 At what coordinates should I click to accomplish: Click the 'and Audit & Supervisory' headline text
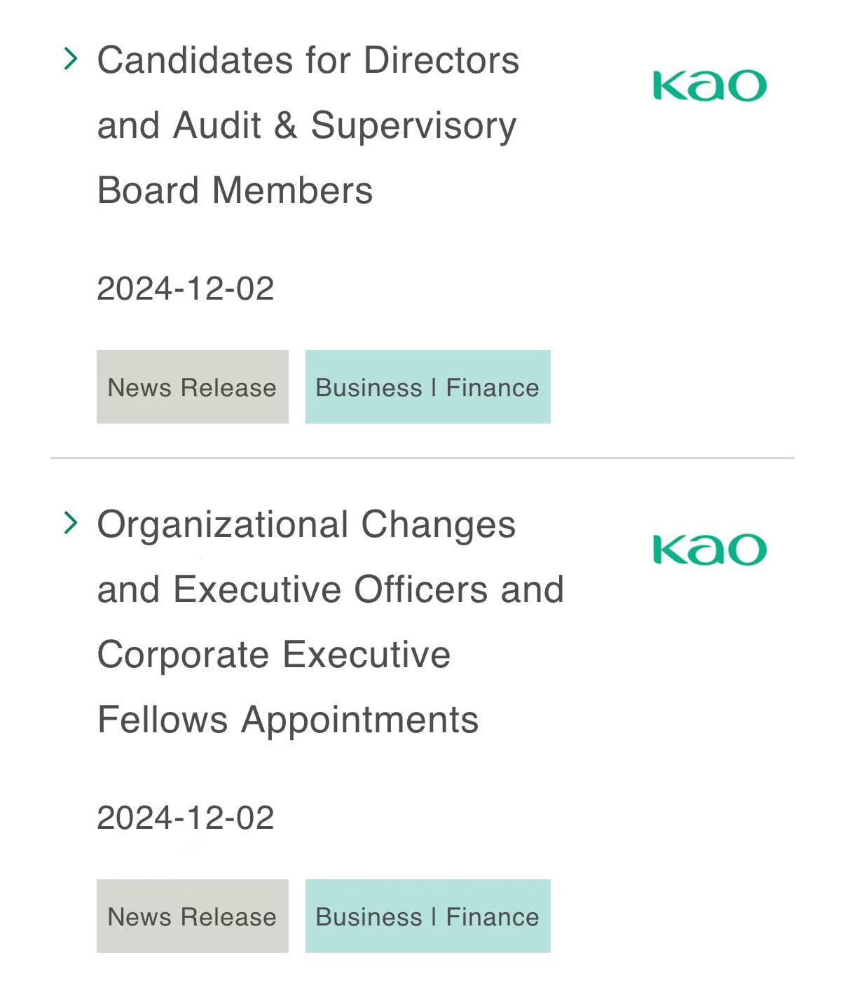[x=307, y=126]
